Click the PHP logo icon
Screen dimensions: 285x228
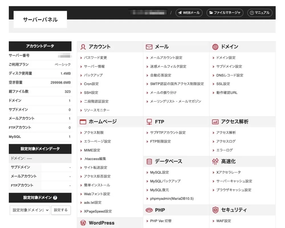(x=149, y=210)
